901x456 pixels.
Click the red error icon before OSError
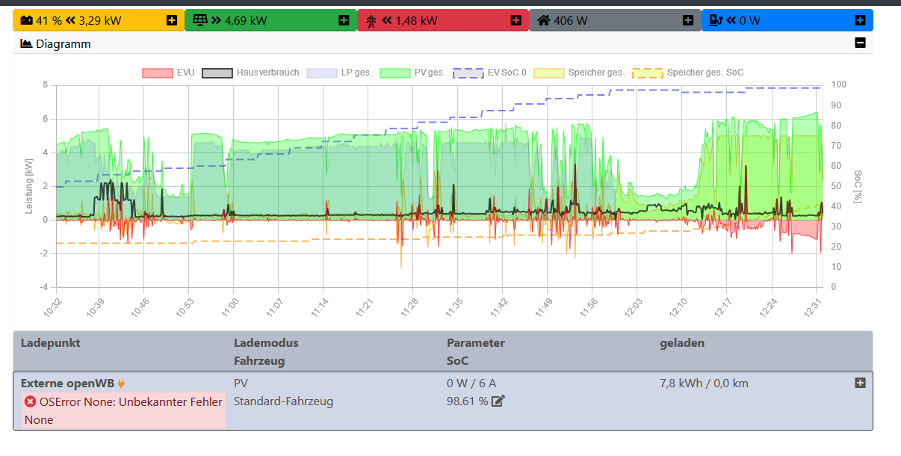click(x=31, y=401)
